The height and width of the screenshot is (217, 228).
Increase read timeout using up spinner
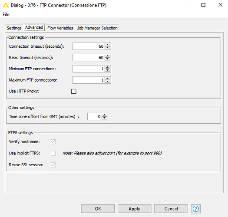pos(107,56)
